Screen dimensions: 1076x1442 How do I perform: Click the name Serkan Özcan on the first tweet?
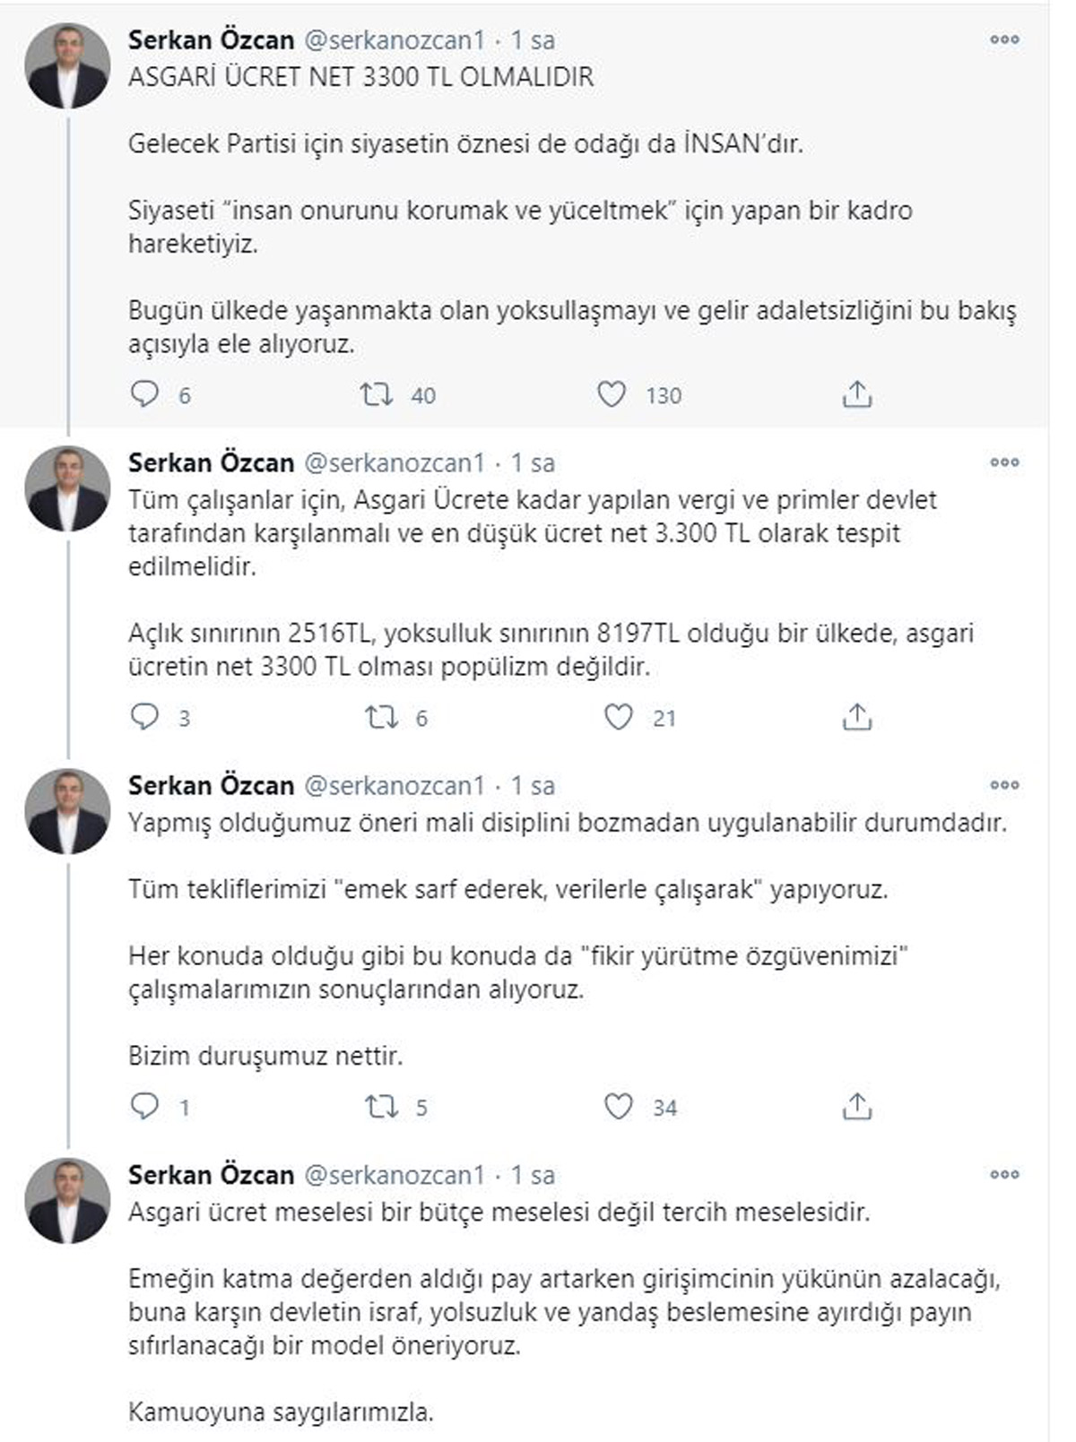211,39
